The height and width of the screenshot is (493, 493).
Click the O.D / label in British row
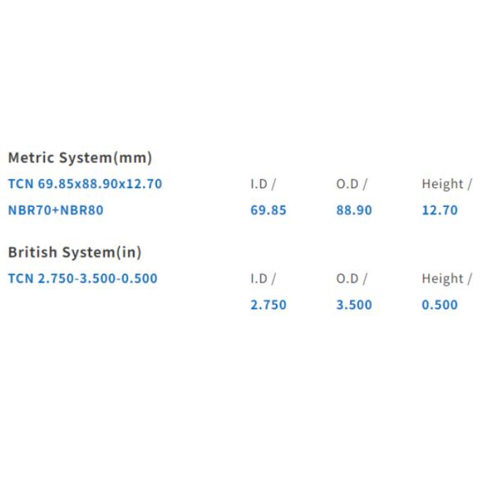352,279
